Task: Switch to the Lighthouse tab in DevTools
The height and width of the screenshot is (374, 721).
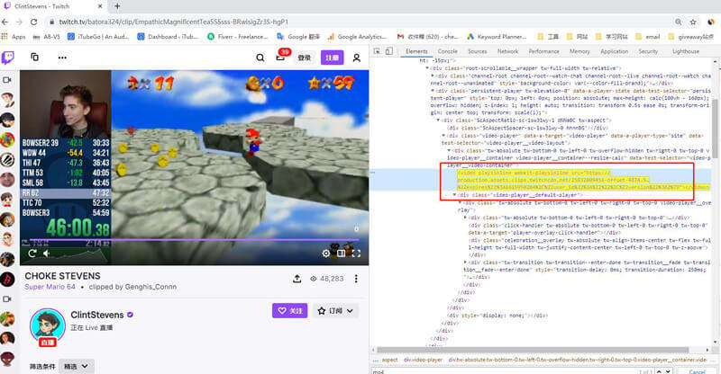Action: coord(686,51)
